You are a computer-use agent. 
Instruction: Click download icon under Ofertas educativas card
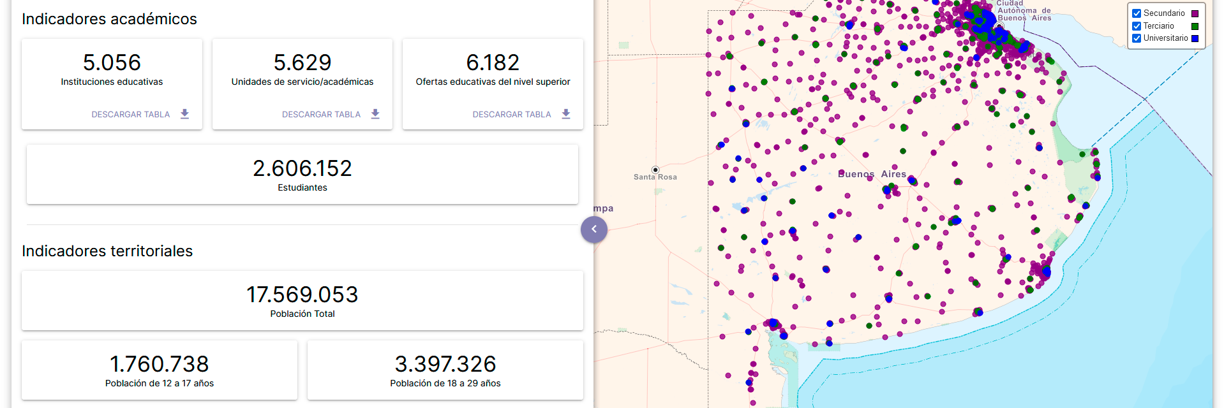565,114
